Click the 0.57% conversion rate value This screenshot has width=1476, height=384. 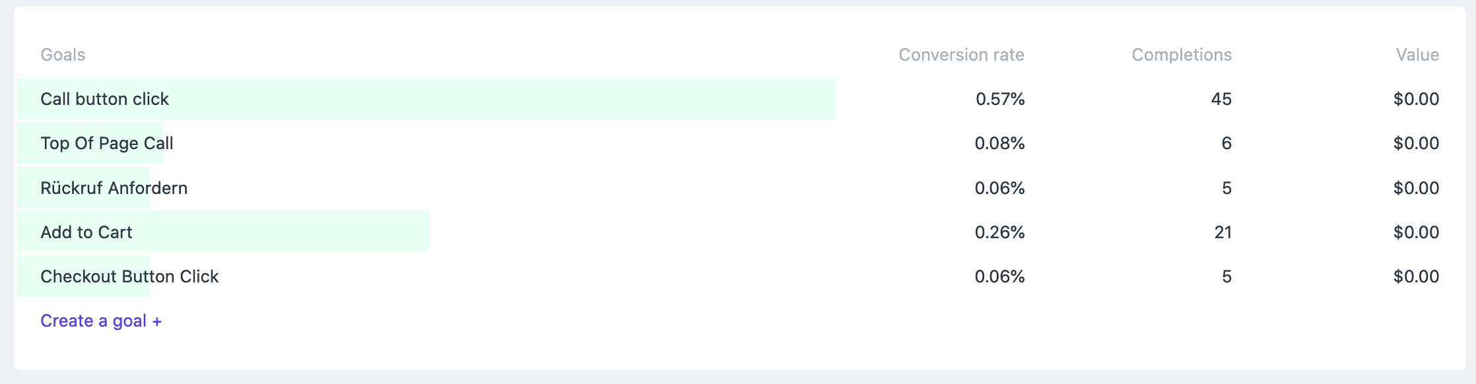coord(1000,99)
